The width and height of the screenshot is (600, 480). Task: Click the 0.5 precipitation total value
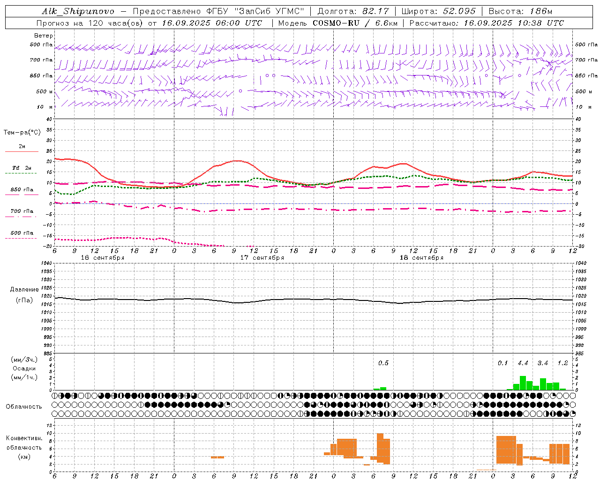383,363
